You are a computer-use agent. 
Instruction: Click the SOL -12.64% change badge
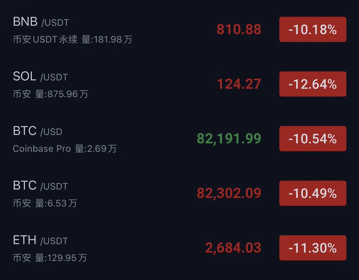313,84
